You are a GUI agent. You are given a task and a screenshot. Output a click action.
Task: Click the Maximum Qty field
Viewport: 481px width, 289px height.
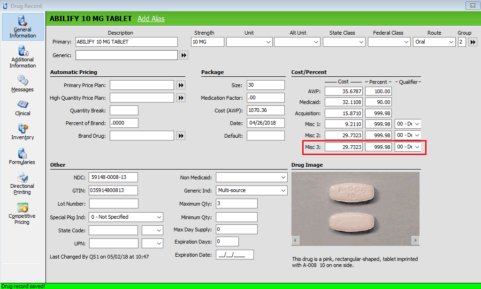pos(237,204)
